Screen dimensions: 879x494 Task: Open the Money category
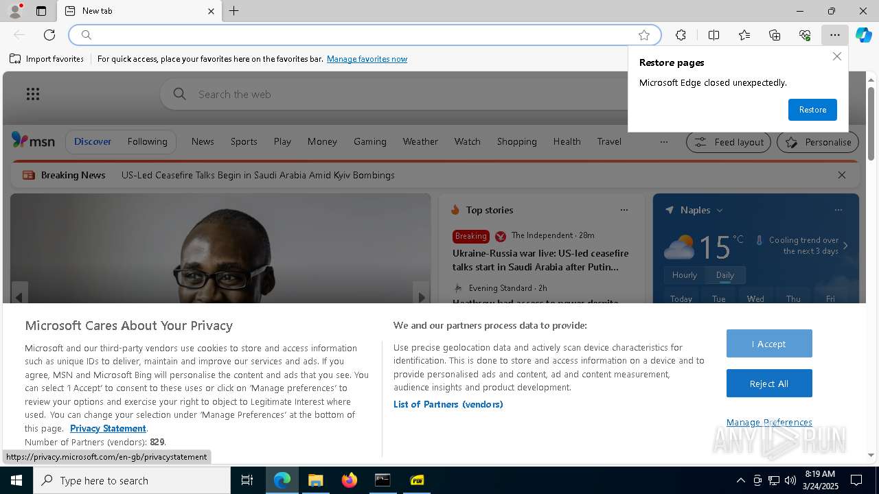point(322,141)
